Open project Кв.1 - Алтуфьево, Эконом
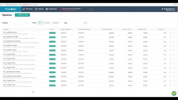178x100 pixels. (x=10, y=32)
